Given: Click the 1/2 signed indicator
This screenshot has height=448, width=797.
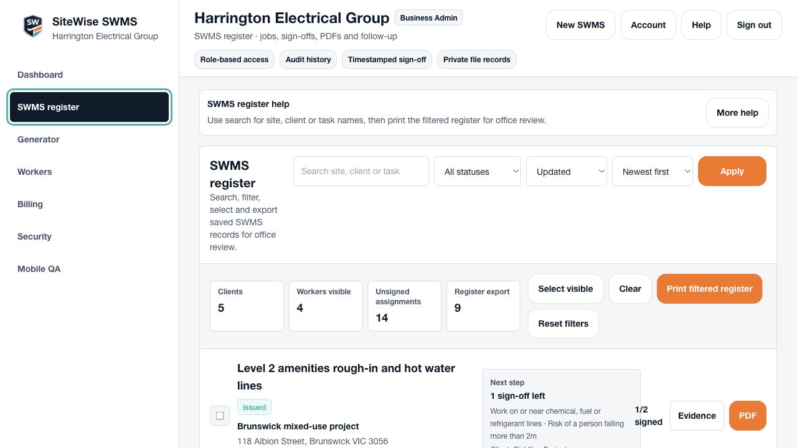Looking at the screenshot, I should tap(649, 416).
